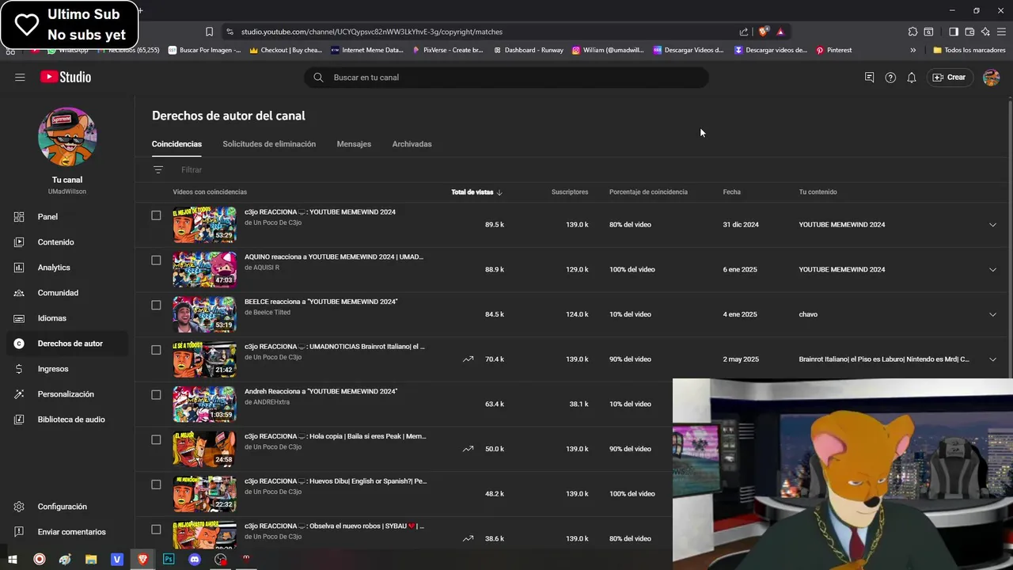Expand the 6 ene 2025 match row
The height and width of the screenshot is (570, 1013).
click(992, 270)
